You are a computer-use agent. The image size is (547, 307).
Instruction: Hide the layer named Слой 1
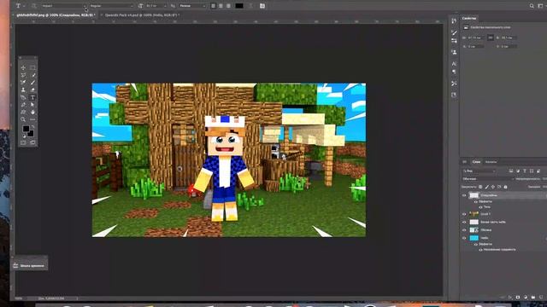click(464, 214)
